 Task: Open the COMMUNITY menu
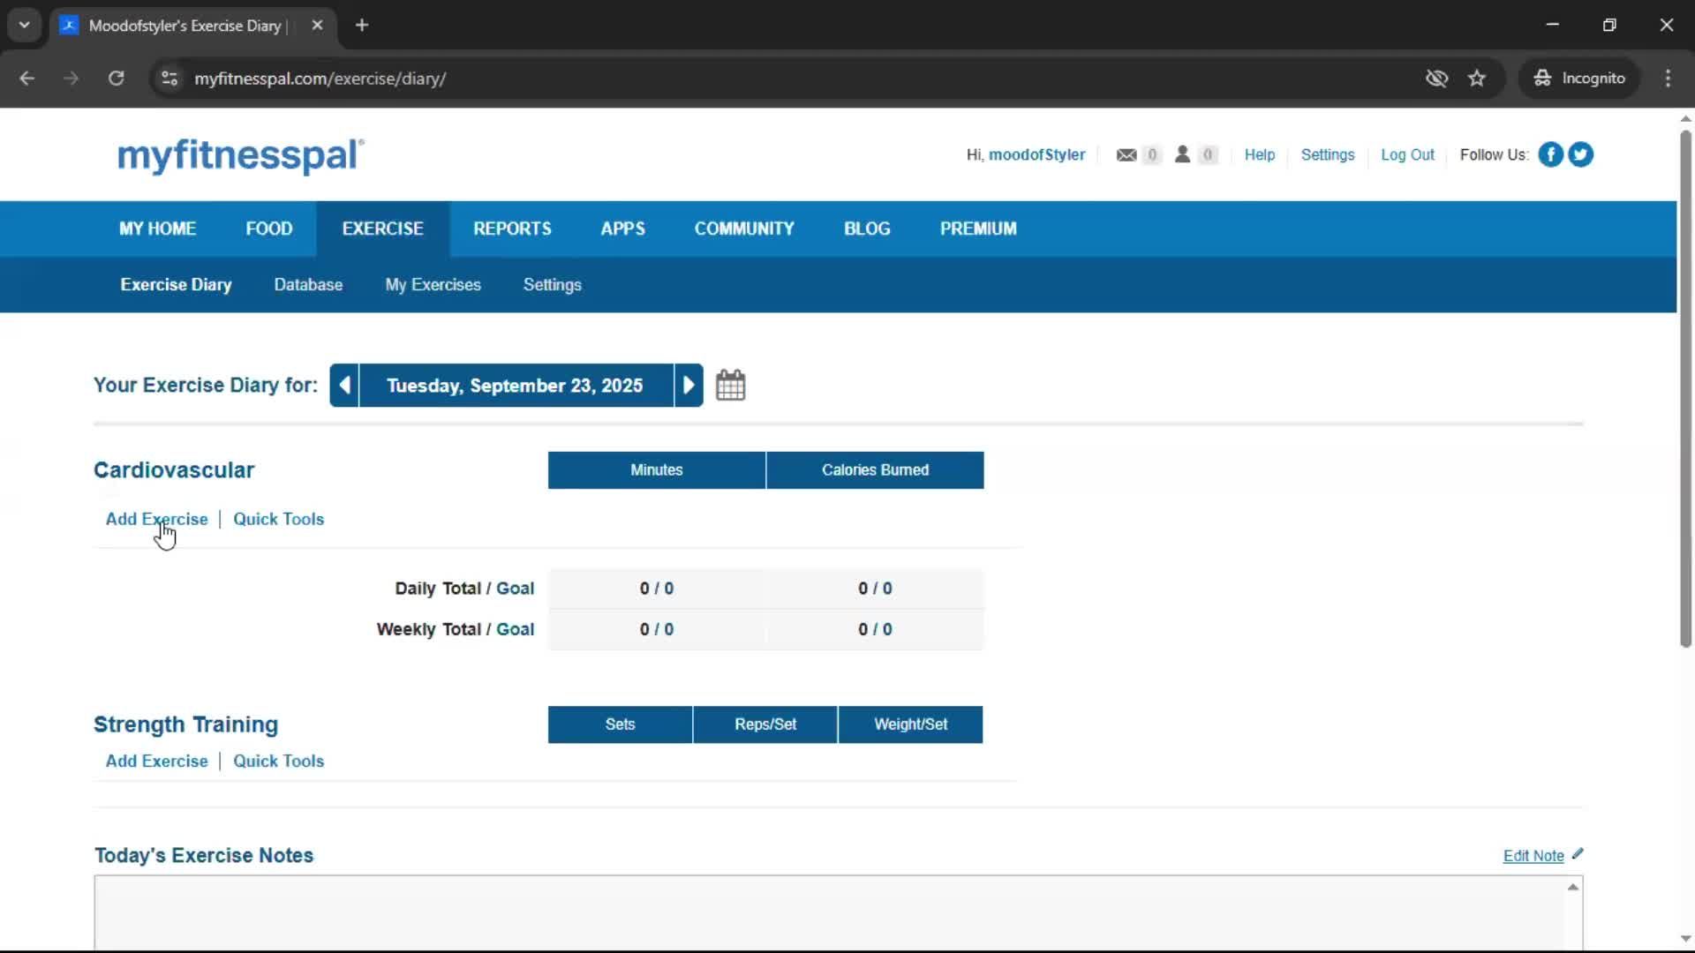[x=744, y=229]
